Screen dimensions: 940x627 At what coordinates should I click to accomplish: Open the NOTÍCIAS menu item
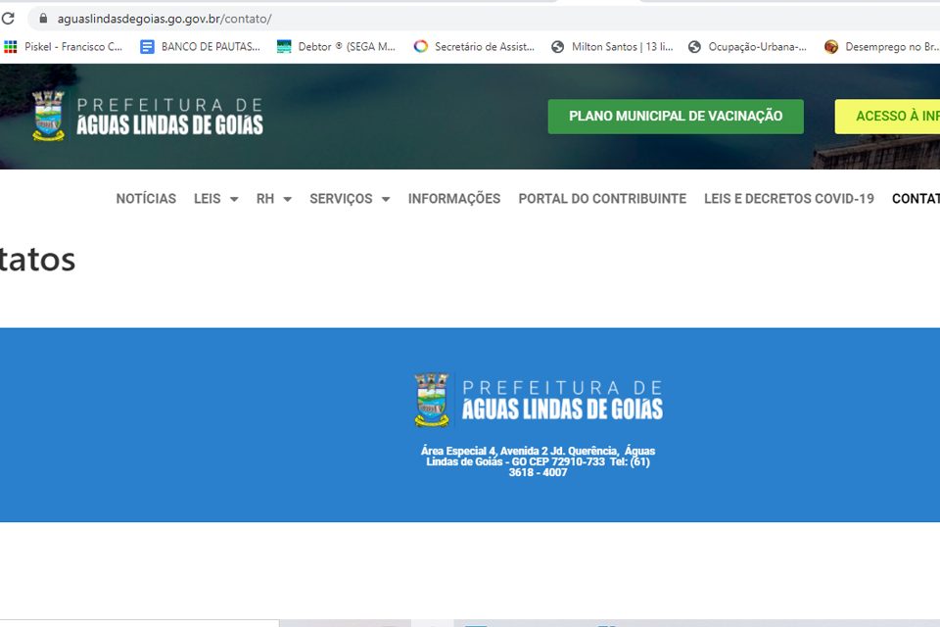coord(146,199)
